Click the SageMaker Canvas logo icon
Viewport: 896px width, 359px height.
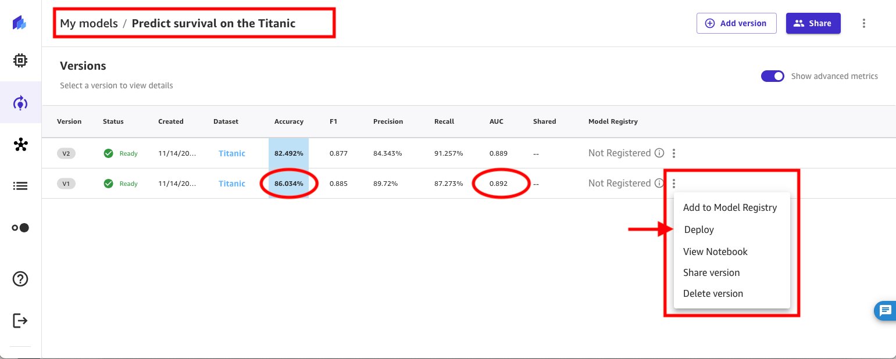pos(20,24)
